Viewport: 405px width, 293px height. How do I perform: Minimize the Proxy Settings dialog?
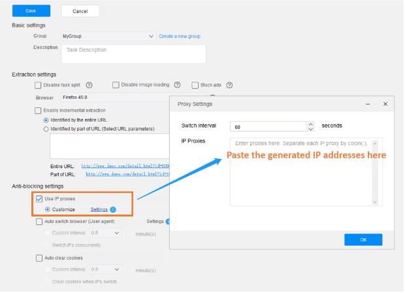pos(368,104)
